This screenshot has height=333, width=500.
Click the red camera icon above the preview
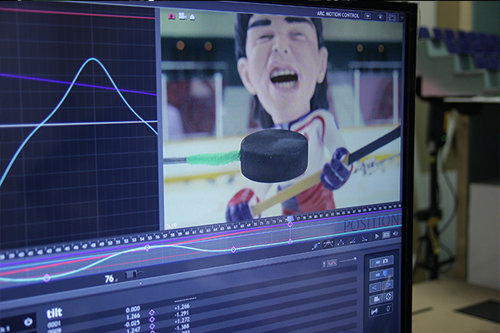click(171, 16)
